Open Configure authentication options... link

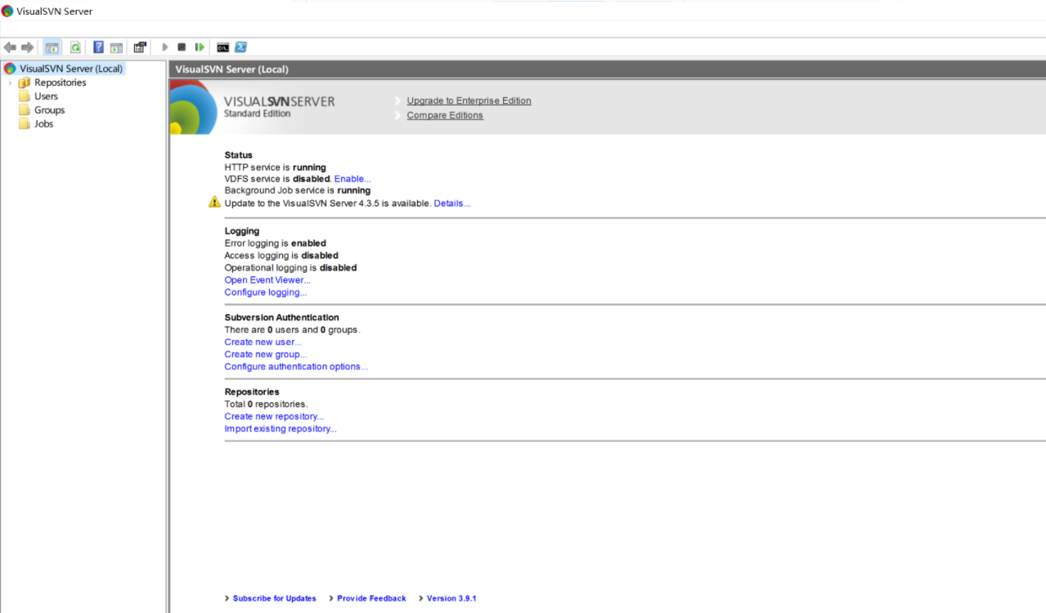296,366
